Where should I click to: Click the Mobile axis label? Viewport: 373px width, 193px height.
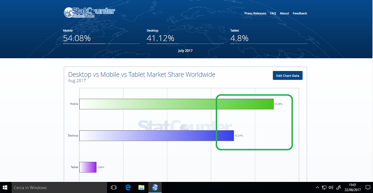[74, 104]
